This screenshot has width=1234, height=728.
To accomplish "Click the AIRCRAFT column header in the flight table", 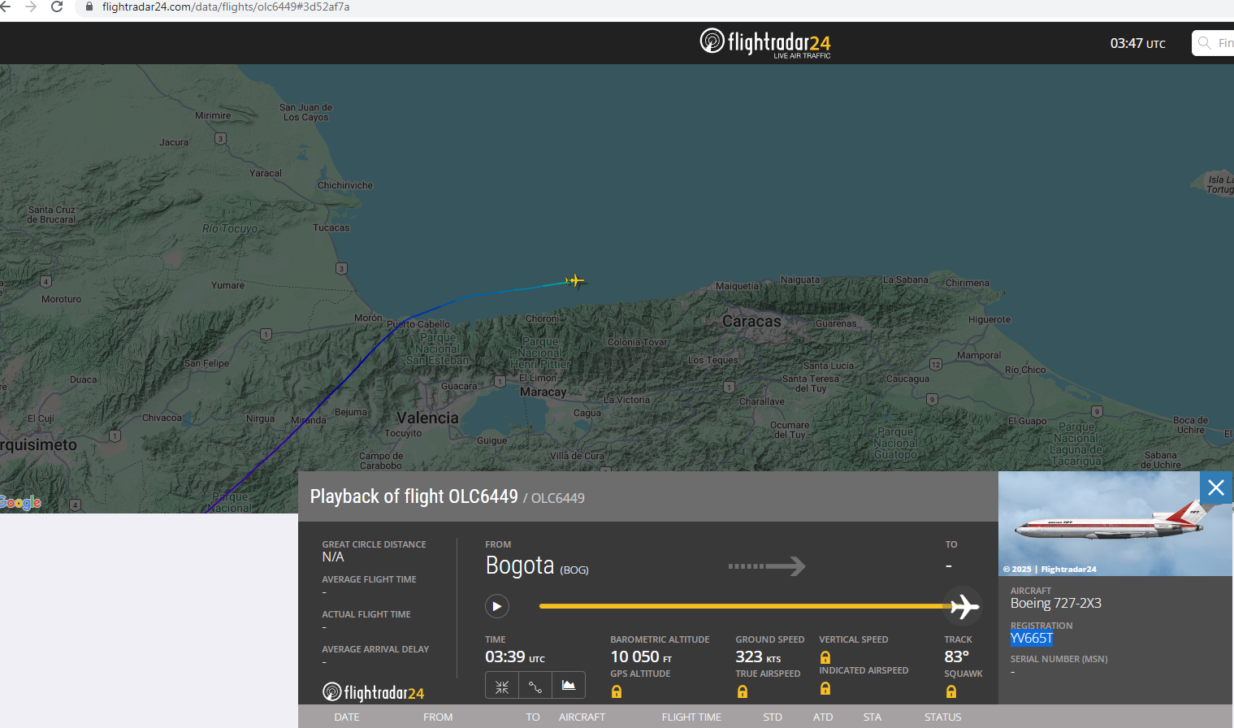I will [582, 717].
